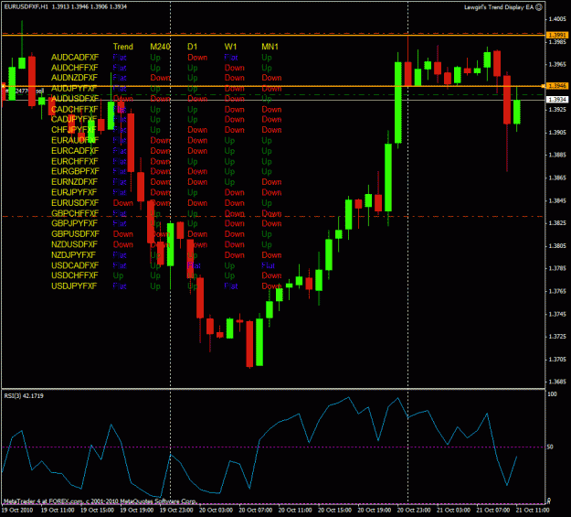571x517 pixels.
Task: Click the 1.3685 price scale label
Action: click(557, 382)
